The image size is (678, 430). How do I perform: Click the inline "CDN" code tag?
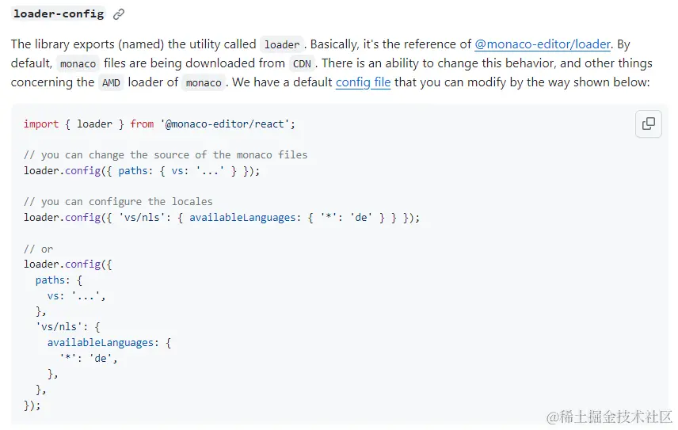click(302, 63)
